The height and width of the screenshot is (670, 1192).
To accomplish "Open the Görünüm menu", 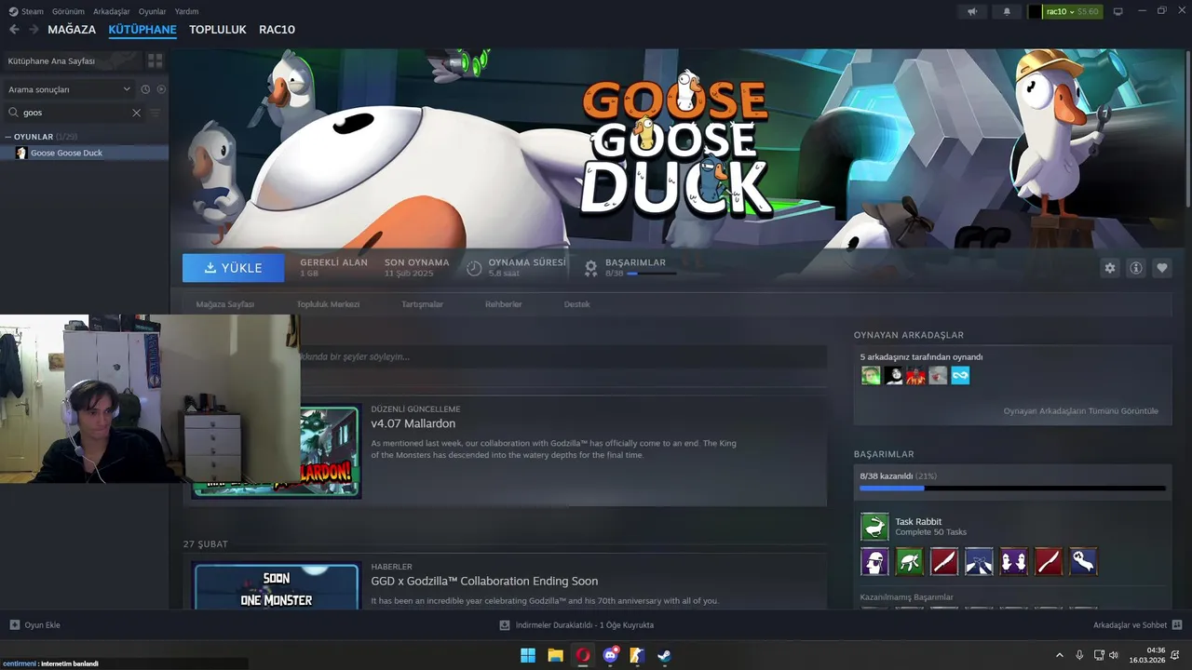I will (x=68, y=11).
